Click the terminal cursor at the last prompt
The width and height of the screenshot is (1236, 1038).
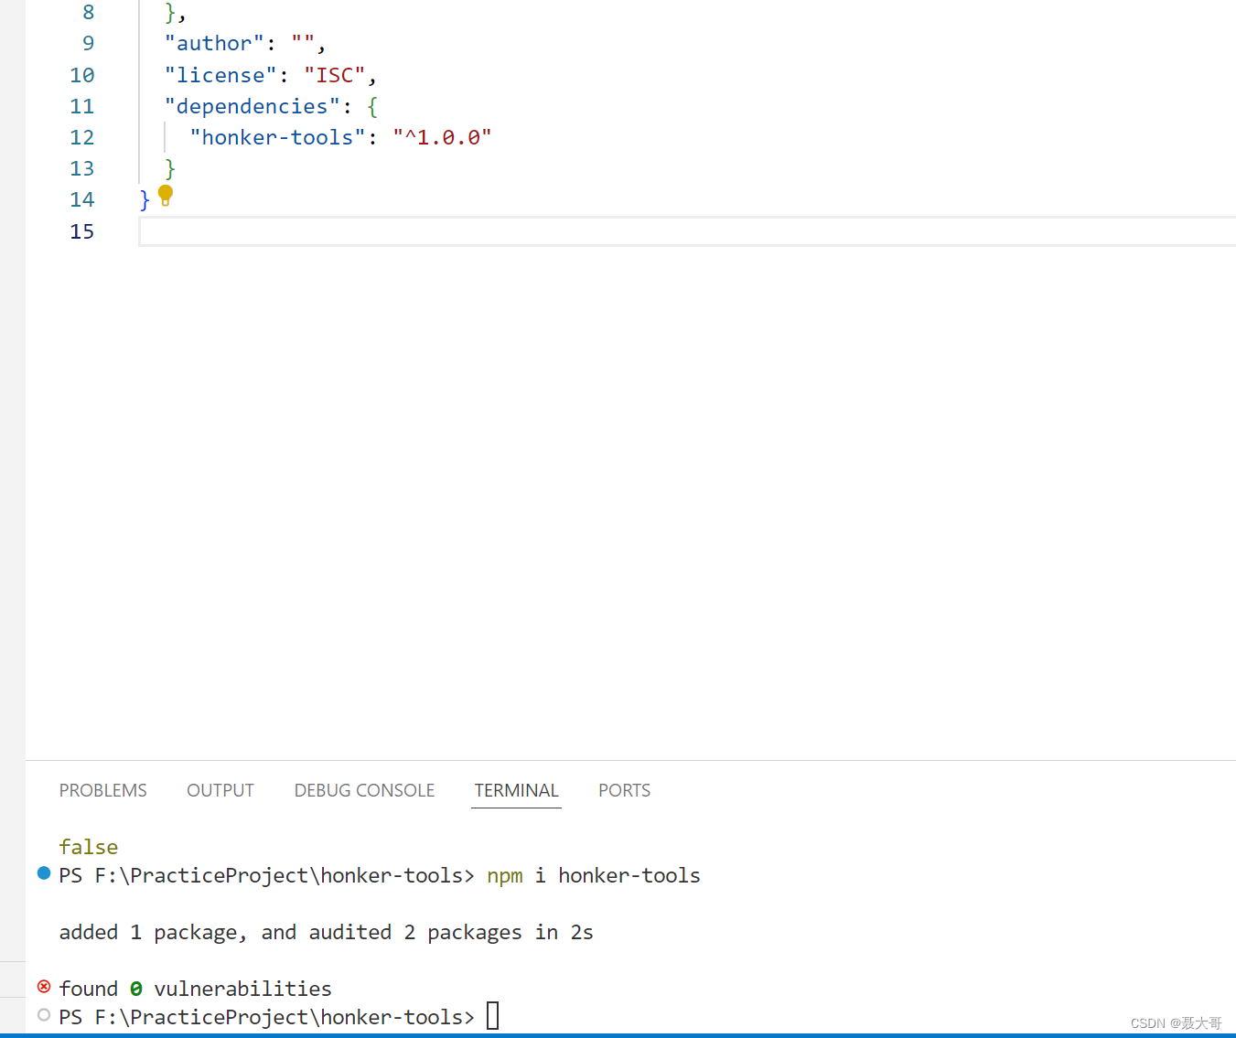click(492, 1016)
